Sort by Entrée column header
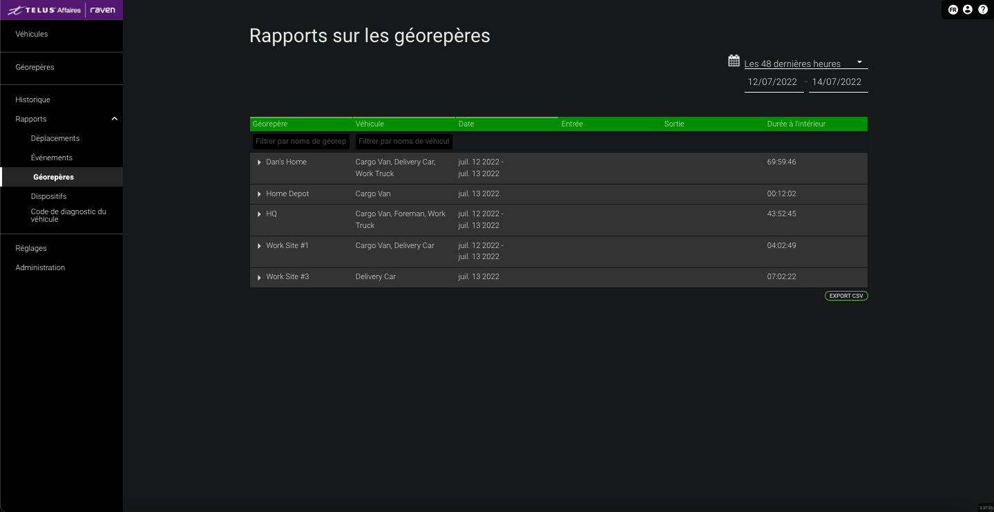 pyautogui.click(x=610, y=124)
